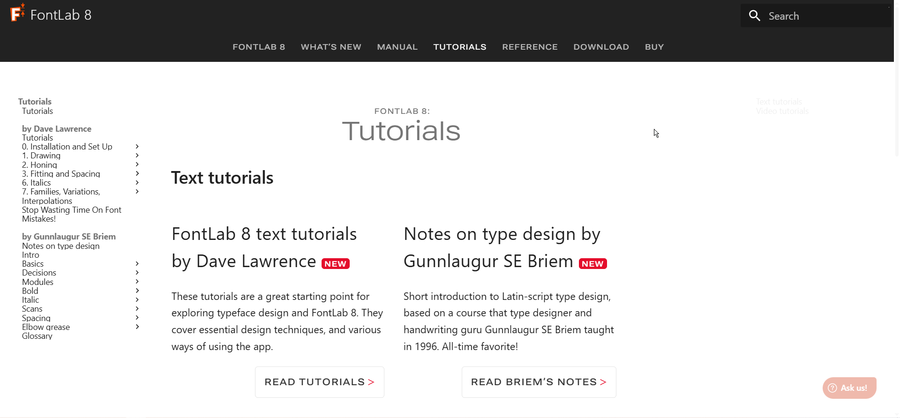Open the Intro sidebar link
Viewport: 900px width, 418px height.
coord(30,255)
